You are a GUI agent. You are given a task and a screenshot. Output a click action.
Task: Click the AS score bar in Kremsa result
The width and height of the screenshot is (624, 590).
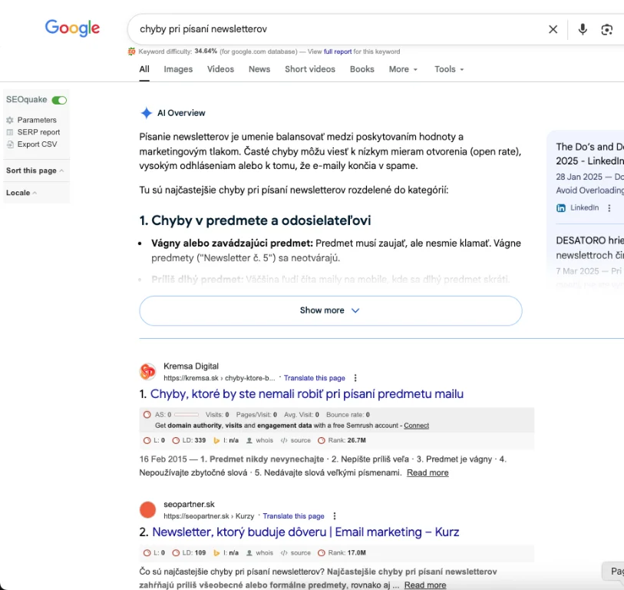tap(186, 415)
